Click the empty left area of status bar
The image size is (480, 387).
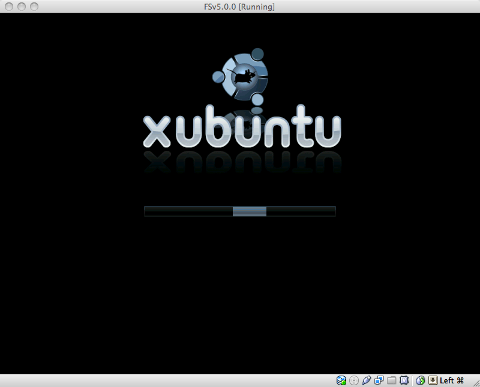click(150, 380)
